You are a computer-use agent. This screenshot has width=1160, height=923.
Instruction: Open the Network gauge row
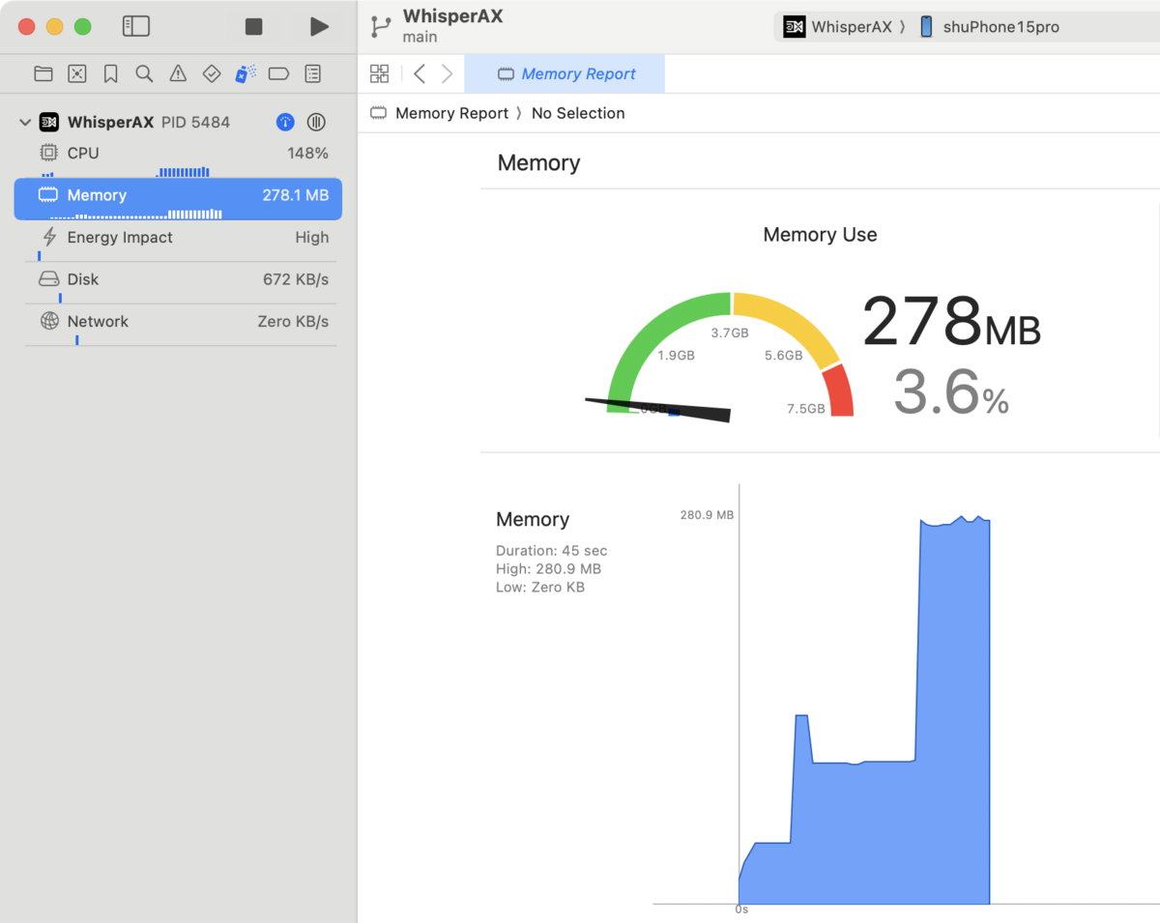[179, 326]
